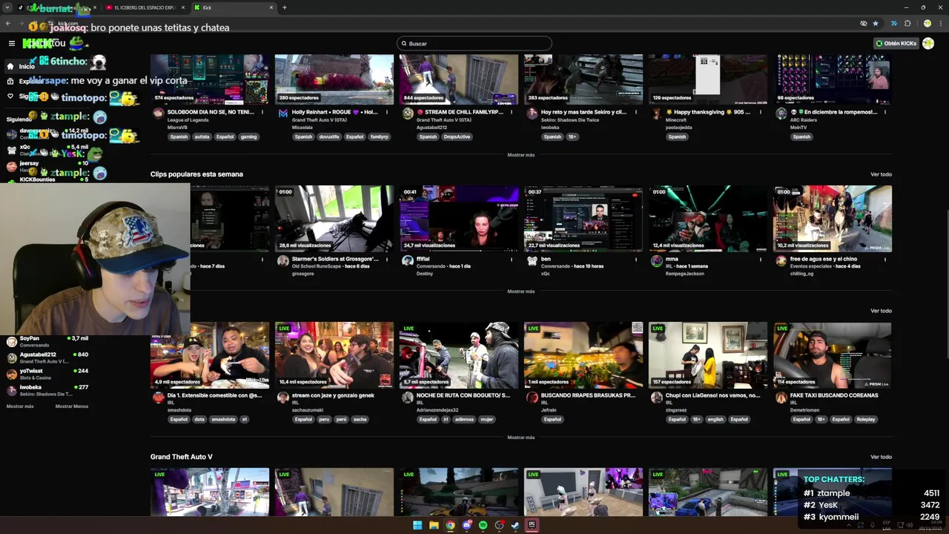Screen dimensions: 949x534
Task: Open Steam from taskbar
Action: [x=515, y=525]
